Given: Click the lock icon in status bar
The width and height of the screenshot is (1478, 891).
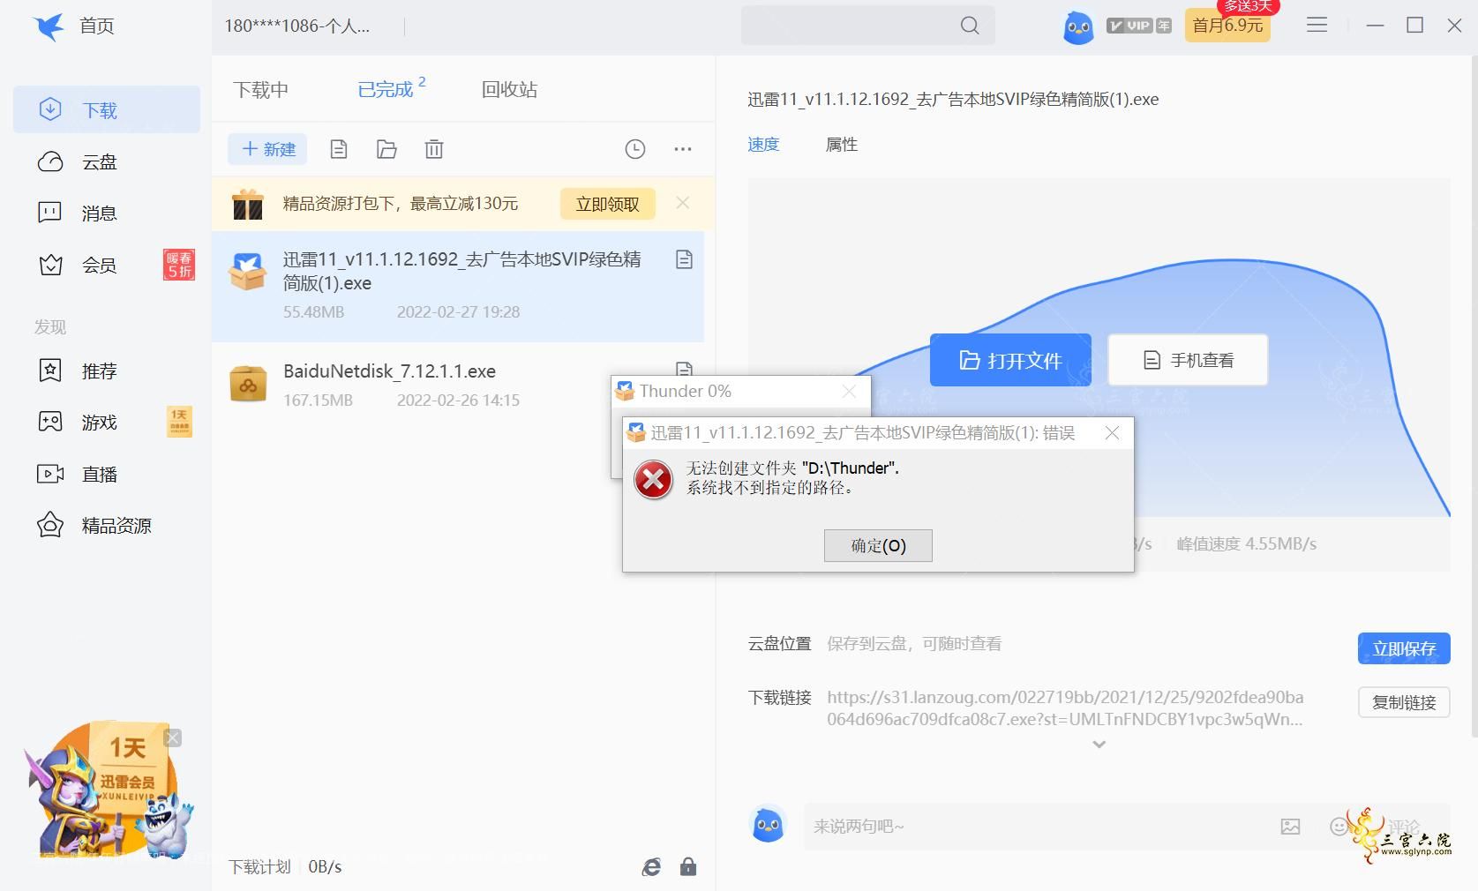Looking at the screenshot, I should (688, 867).
